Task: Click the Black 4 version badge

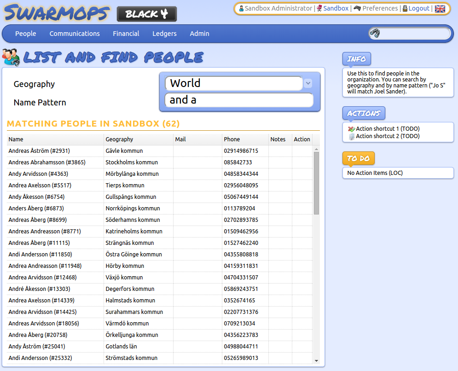Action: click(147, 14)
